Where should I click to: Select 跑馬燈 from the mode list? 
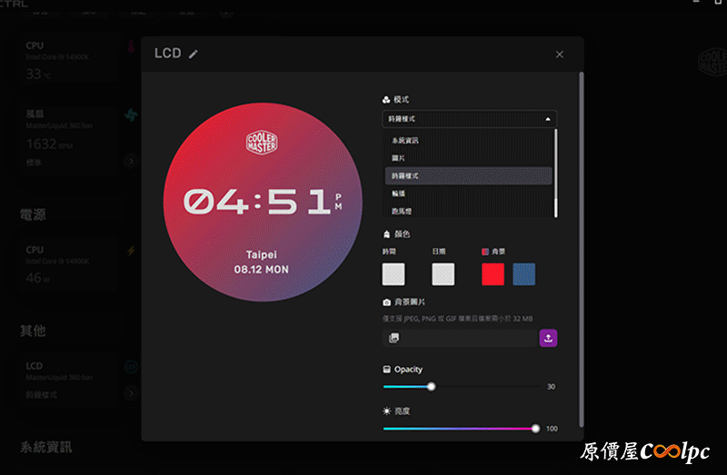[402, 211]
